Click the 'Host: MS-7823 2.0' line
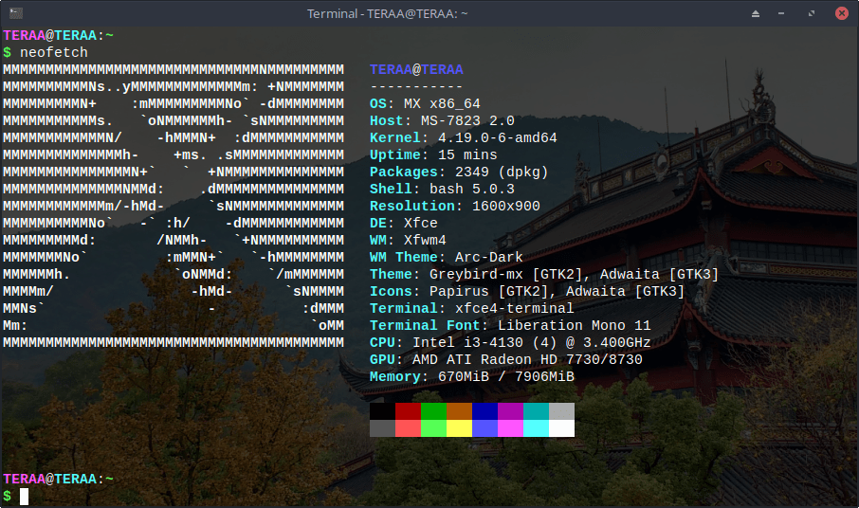The width and height of the screenshot is (859, 508). point(442,120)
